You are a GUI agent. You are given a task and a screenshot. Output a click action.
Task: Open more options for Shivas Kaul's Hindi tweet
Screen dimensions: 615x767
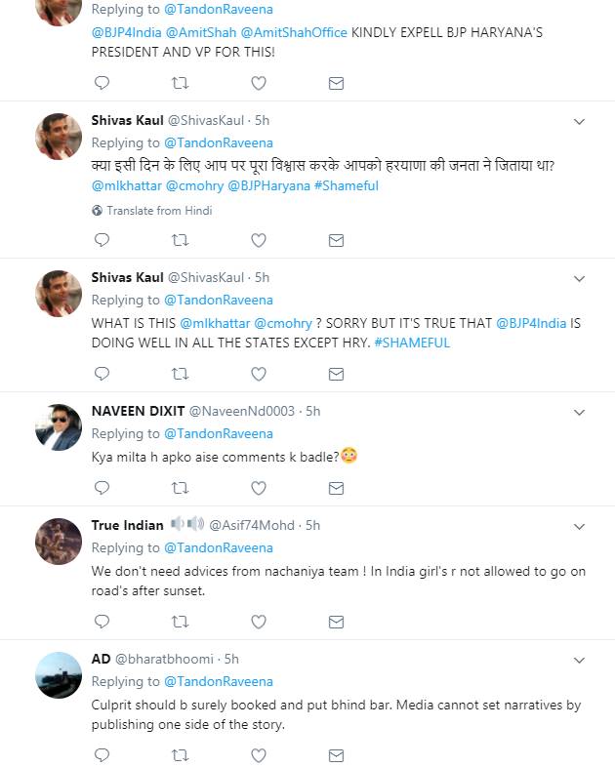[579, 122]
